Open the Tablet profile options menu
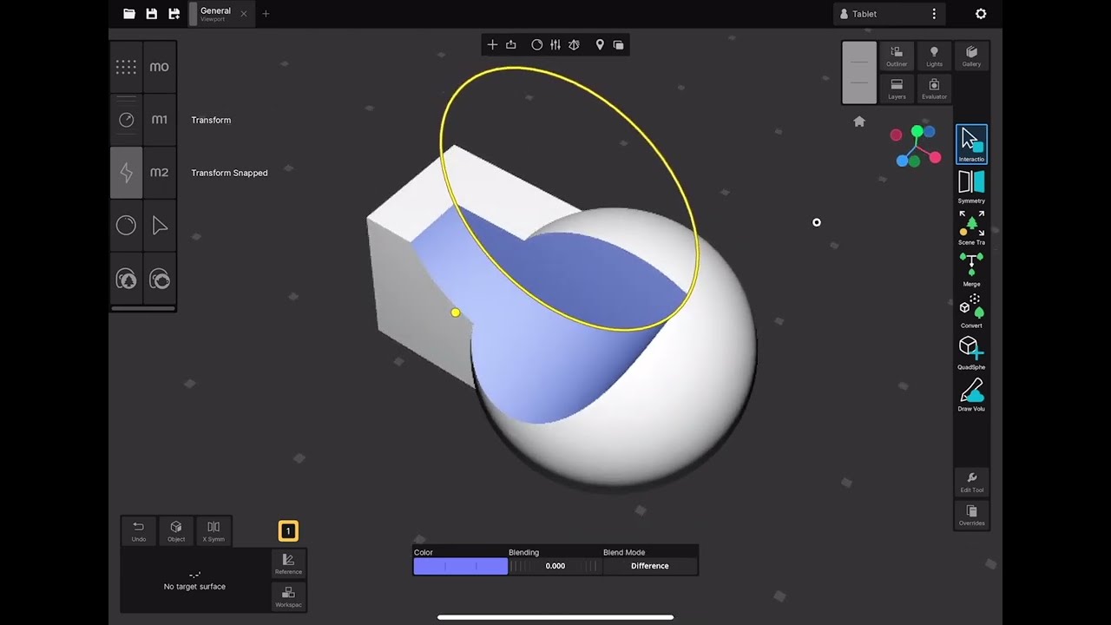 click(x=934, y=14)
